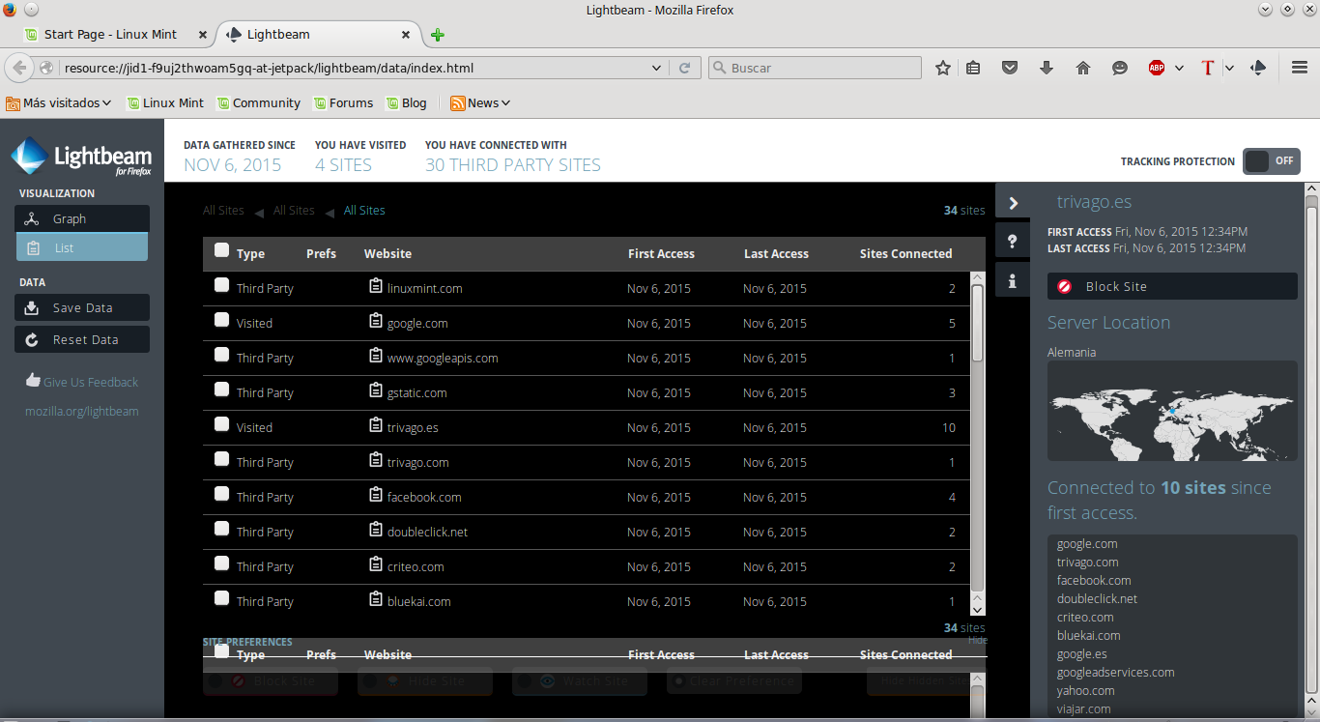Switch to Graph visualization
Screen dimensions: 1320x722
point(82,218)
